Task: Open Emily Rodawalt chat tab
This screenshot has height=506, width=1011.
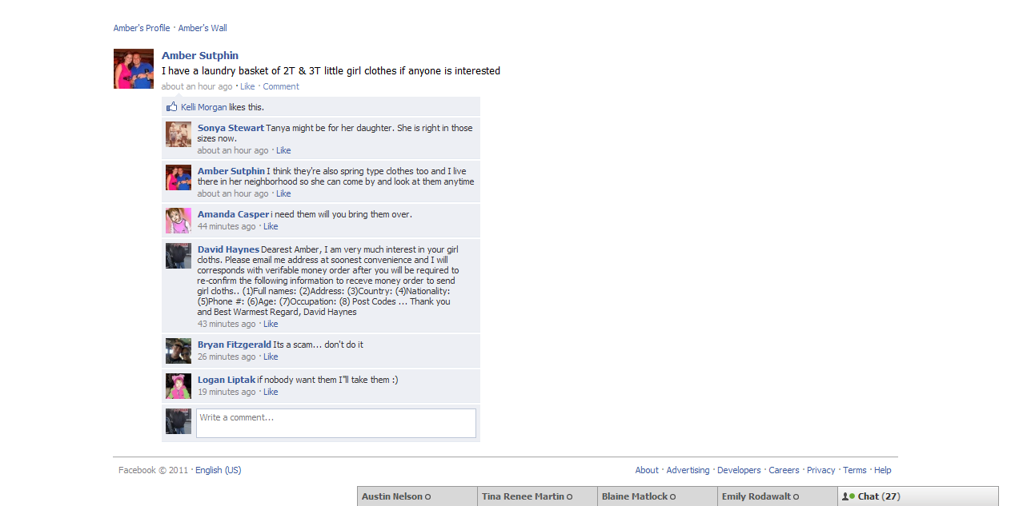Action: point(777,496)
